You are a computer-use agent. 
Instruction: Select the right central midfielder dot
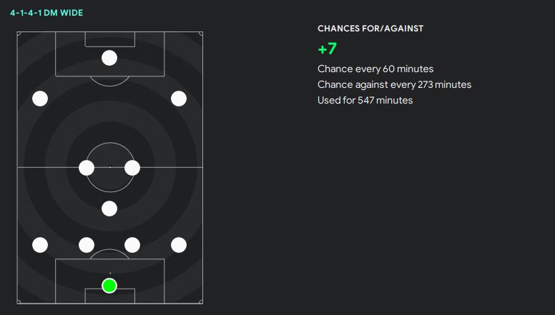tap(132, 168)
